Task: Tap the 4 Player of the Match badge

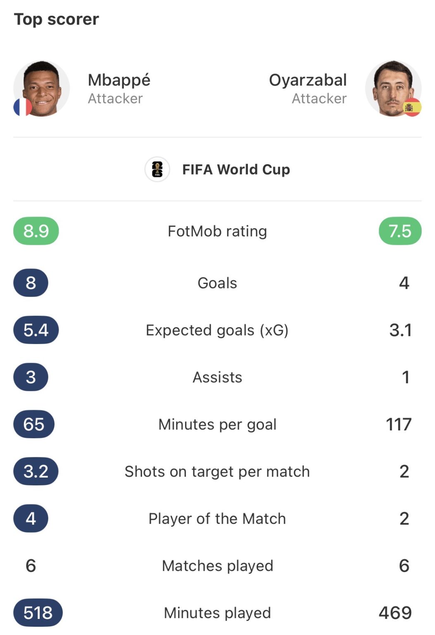Action: click(31, 518)
